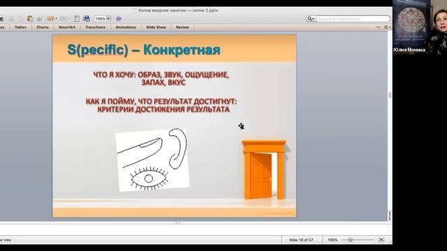The width and height of the screenshot is (447, 251).
Task: Click the next slide arrows below the scrollbar
Action: click(390, 218)
